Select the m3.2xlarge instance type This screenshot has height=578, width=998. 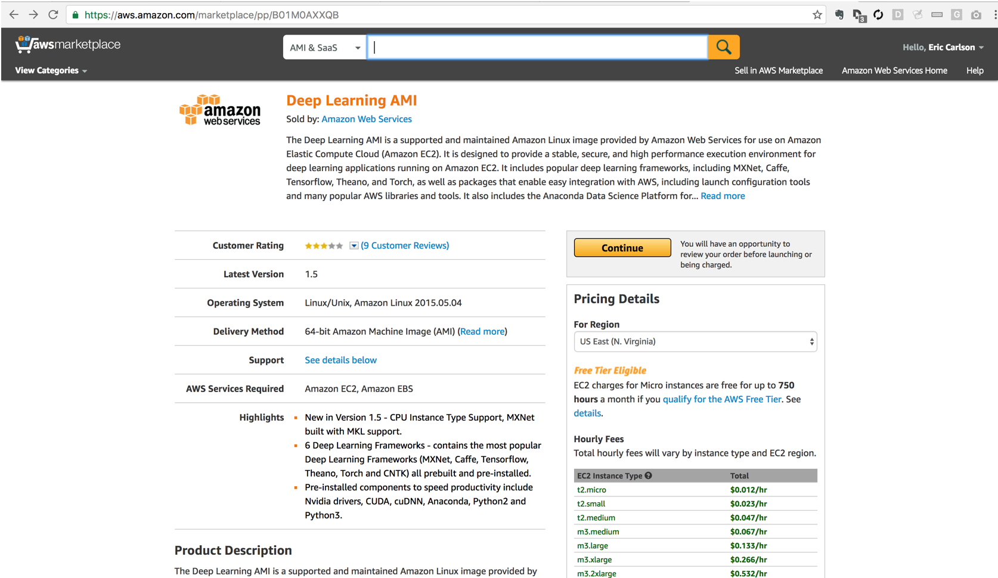pyautogui.click(x=597, y=573)
